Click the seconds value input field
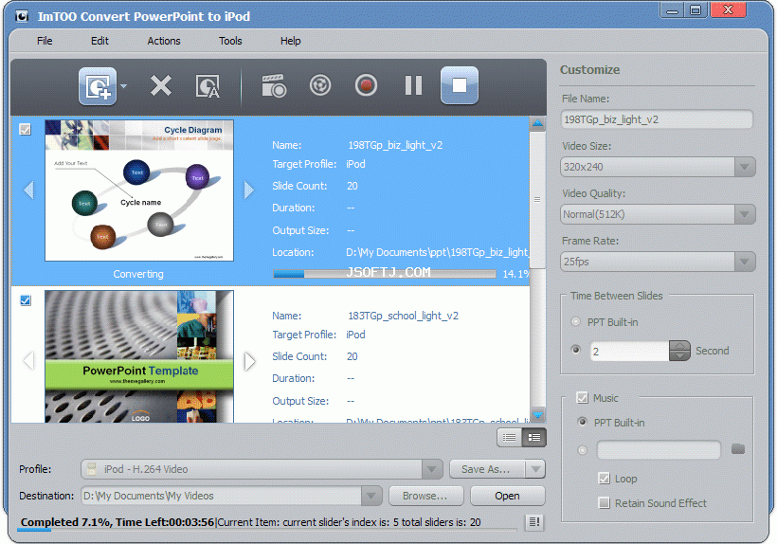This screenshot has height=544, width=777. point(629,352)
